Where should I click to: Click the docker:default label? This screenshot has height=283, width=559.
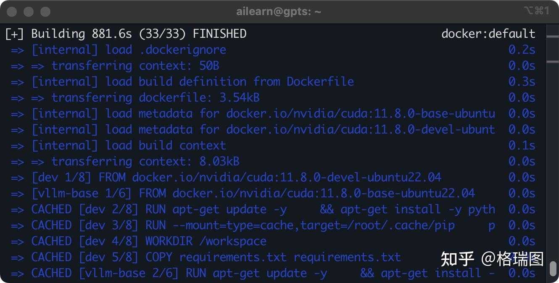coord(488,34)
